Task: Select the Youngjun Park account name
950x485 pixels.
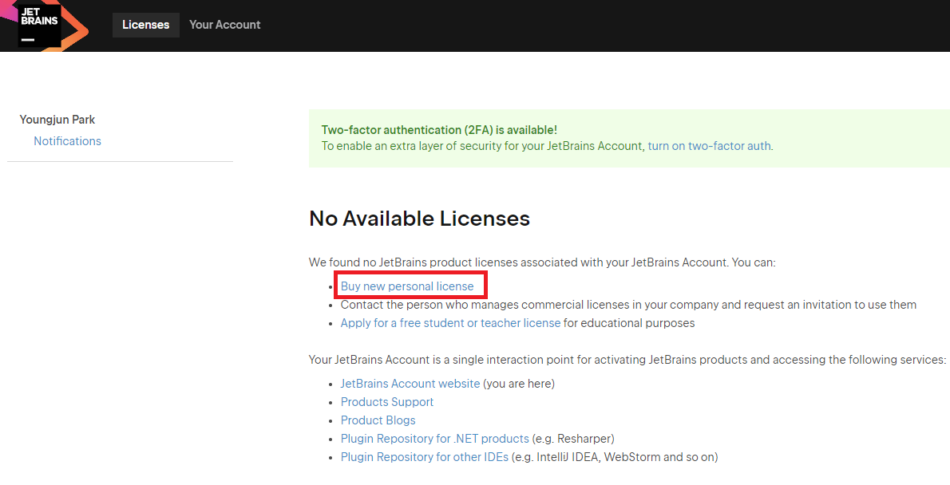Action: tap(57, 120)
